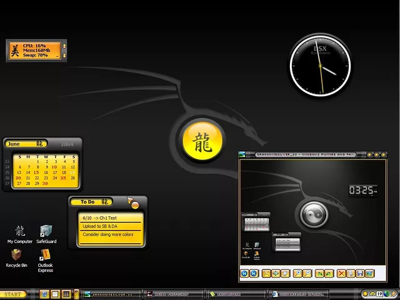
Task: Select June 15 on the calendar
Action: pos(37,172)
